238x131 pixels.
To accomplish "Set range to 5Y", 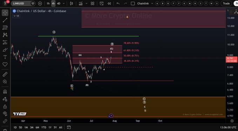I will click(55, 127).
